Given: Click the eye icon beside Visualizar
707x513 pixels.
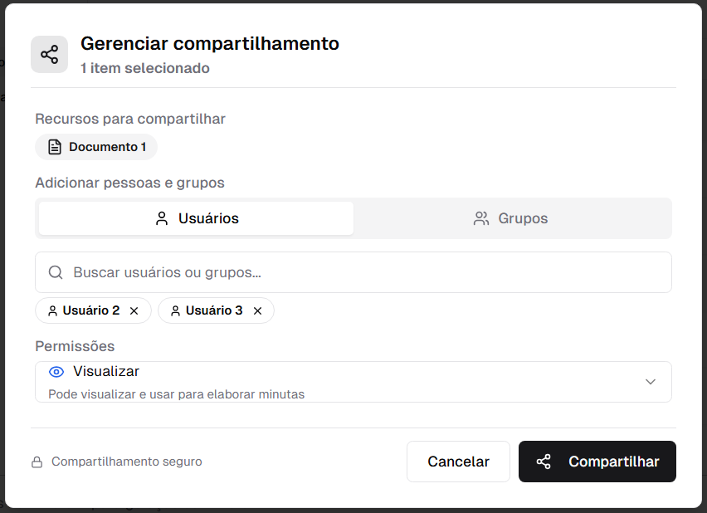Looking at the screenshot, I should pyautogui.click(x=56, y=372).
